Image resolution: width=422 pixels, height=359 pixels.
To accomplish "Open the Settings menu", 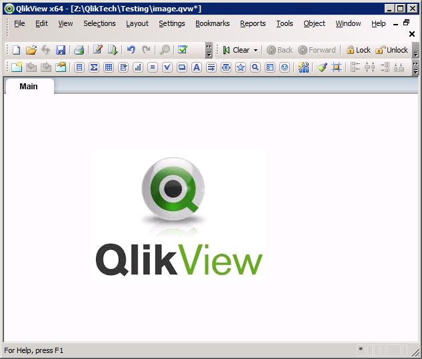I will [172, 24].
